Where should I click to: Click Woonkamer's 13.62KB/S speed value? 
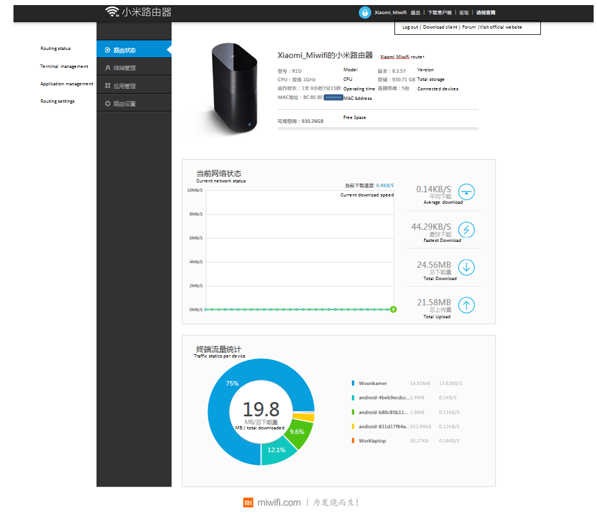pyautogui.click(x=451, y=383)
